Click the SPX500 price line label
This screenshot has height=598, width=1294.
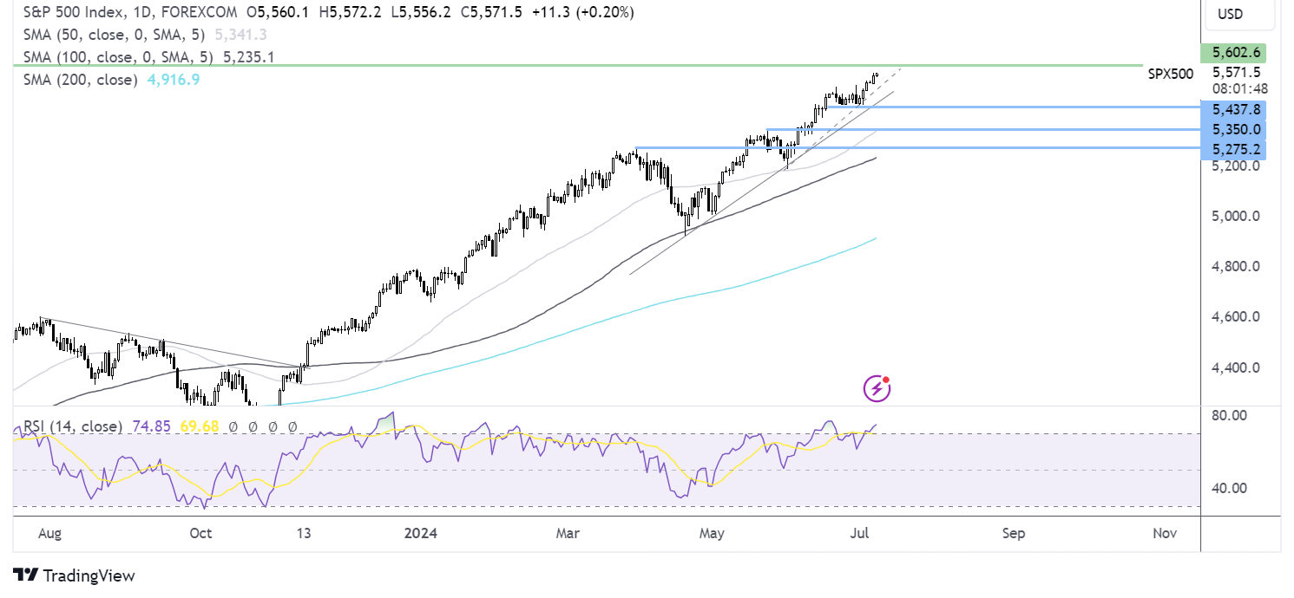[1170, 75]
